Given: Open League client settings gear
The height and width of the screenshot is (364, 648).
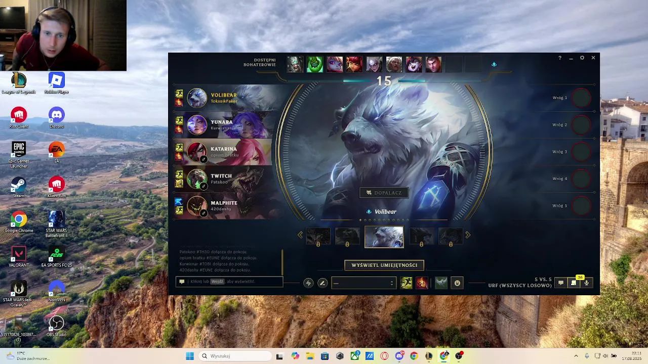Looking at the screenshot, I should point(582,58).
